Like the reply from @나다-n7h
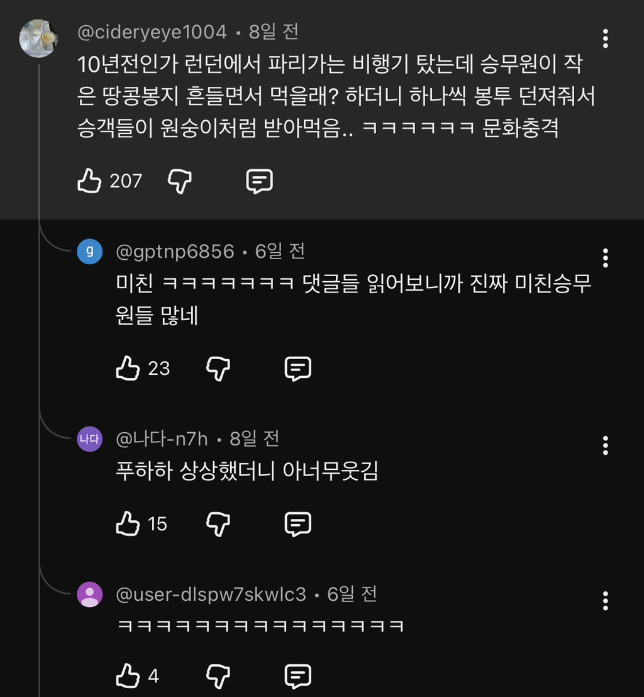 [128, 523]
